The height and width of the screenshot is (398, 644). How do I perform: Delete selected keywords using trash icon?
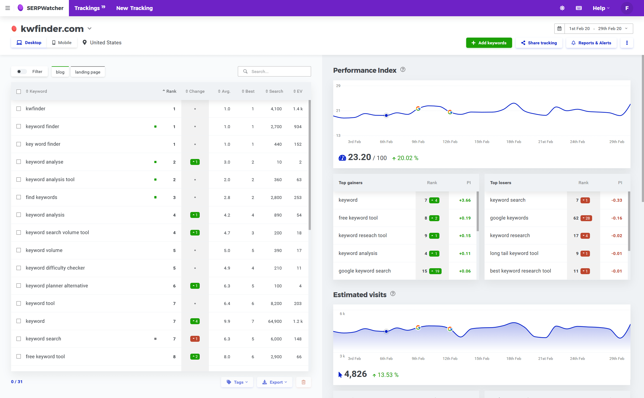coord(303,382)
